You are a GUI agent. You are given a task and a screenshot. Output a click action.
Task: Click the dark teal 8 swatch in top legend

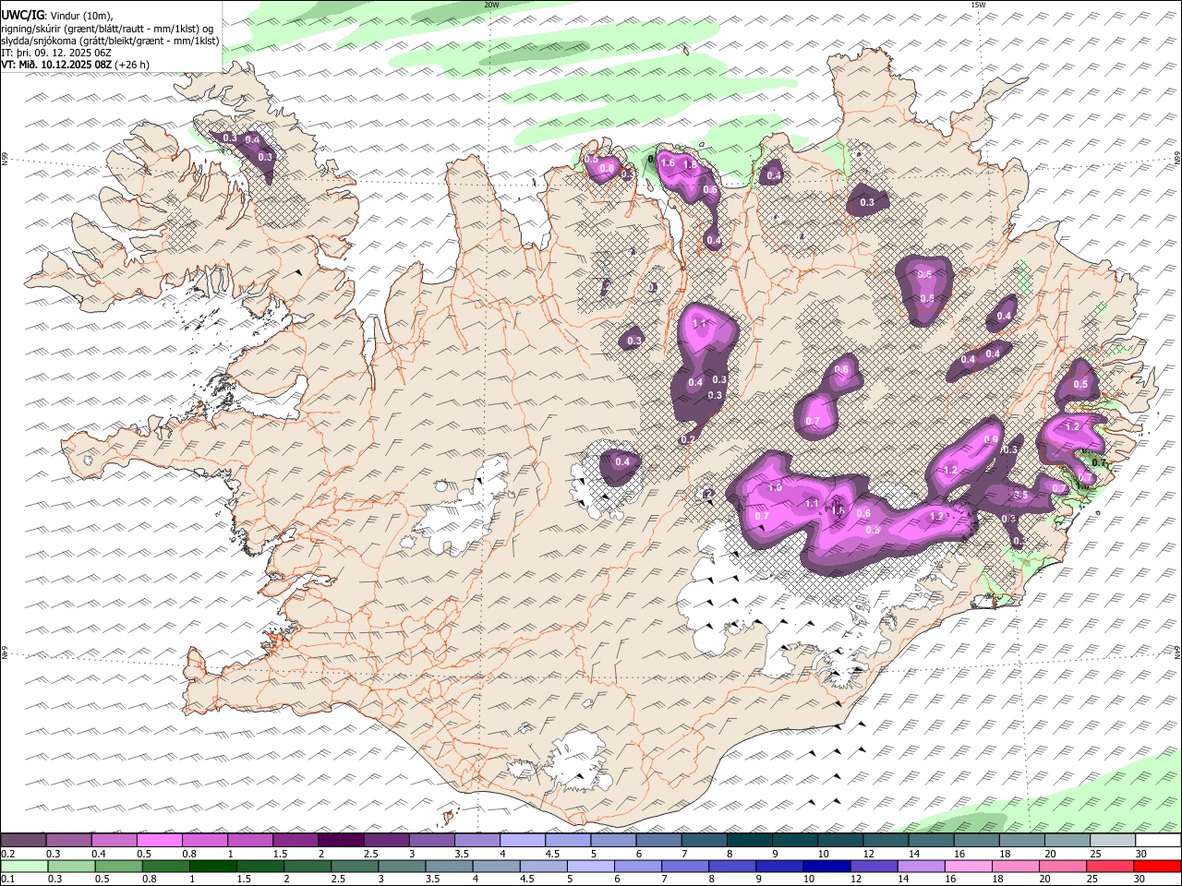(x=750, y=841)
